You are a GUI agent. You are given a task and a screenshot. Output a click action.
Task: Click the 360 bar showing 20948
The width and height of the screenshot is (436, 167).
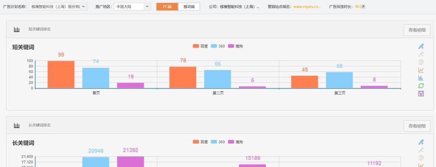[96, 162]
